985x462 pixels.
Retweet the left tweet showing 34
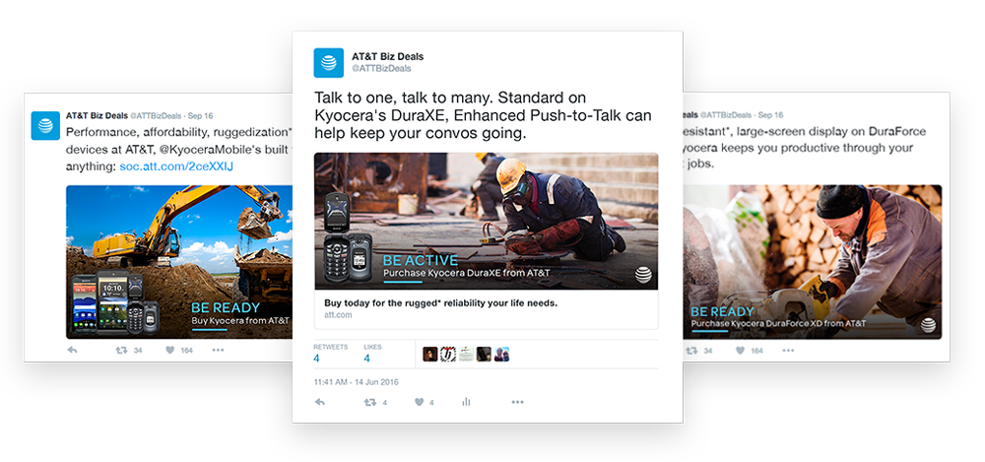pos(122,350)
